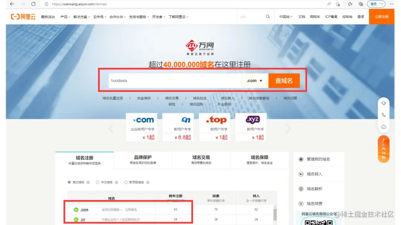Open the 白金域名 link
This screenshot has width=401, height=225.
coord(144,98)
